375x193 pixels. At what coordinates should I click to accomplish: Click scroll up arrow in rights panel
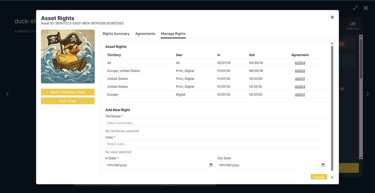pyautogui.click(x=332, y=43)
